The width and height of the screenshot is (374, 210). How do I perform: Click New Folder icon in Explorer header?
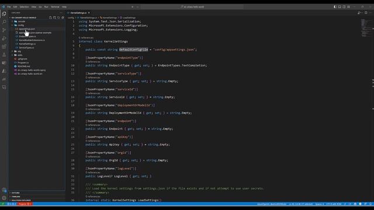click(x=54, y=17)
